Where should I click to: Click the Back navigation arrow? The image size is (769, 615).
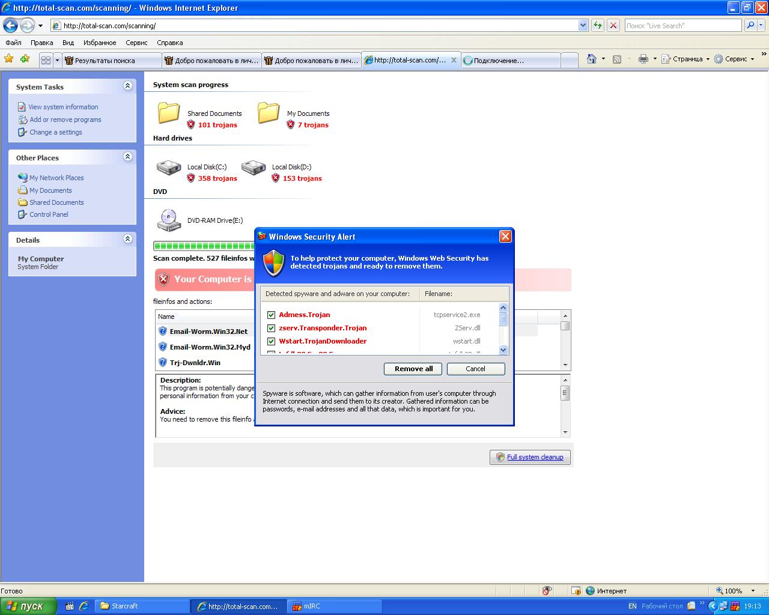(11, 25)
